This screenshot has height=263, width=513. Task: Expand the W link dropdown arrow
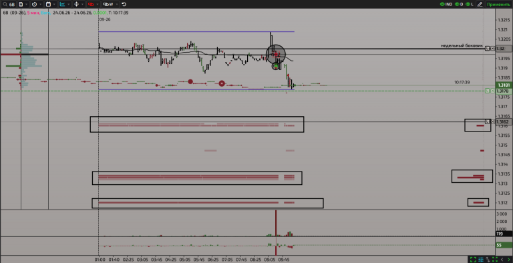116,4
